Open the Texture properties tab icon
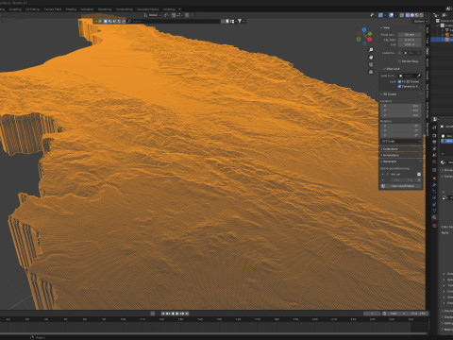Image resolution: width=453 pixels, height=340 pixels. [434, 226]
